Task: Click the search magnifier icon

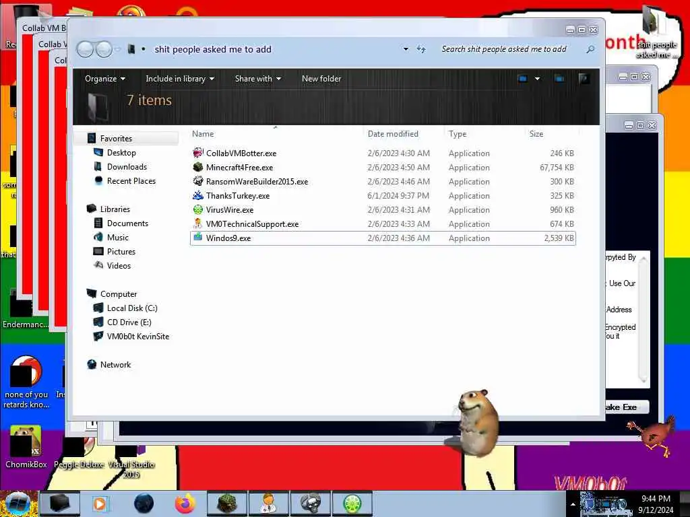Action: pos(590,49)
